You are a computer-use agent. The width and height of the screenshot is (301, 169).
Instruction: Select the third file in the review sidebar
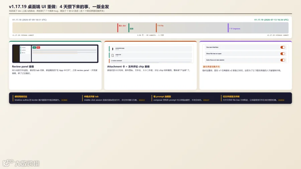25,53
